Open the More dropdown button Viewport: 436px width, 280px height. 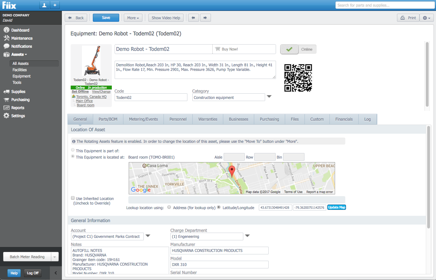click(133, 18)
